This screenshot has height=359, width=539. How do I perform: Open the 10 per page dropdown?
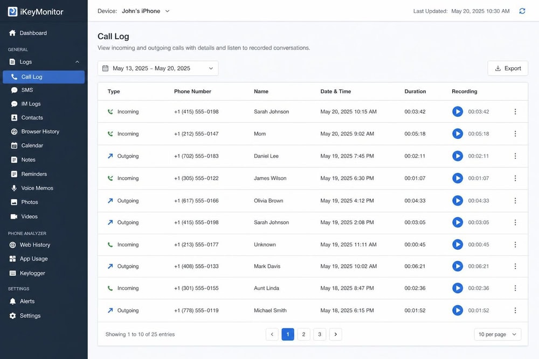[x=497, y=334]
